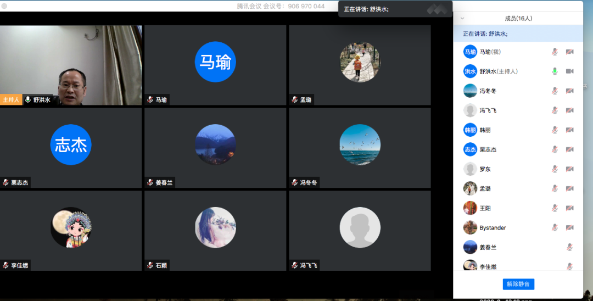Viewport: 593px width, 301px height.
Task: Click the camera icon of host 舒洪水
Action: (x=569, y=71)
